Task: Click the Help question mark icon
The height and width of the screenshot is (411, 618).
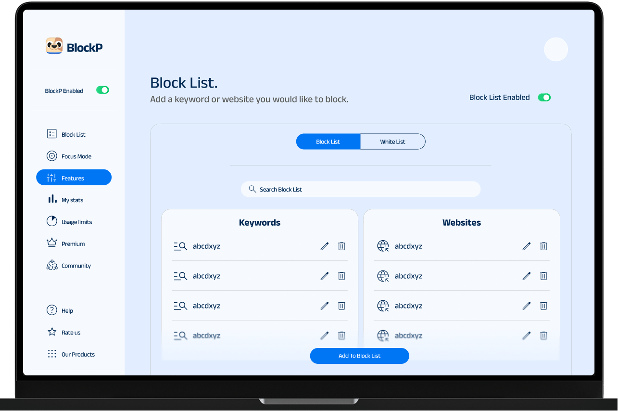Action: click(52, 310)
